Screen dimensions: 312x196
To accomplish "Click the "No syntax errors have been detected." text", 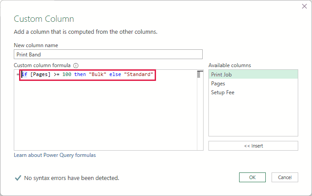I will (x=72, y=178).
